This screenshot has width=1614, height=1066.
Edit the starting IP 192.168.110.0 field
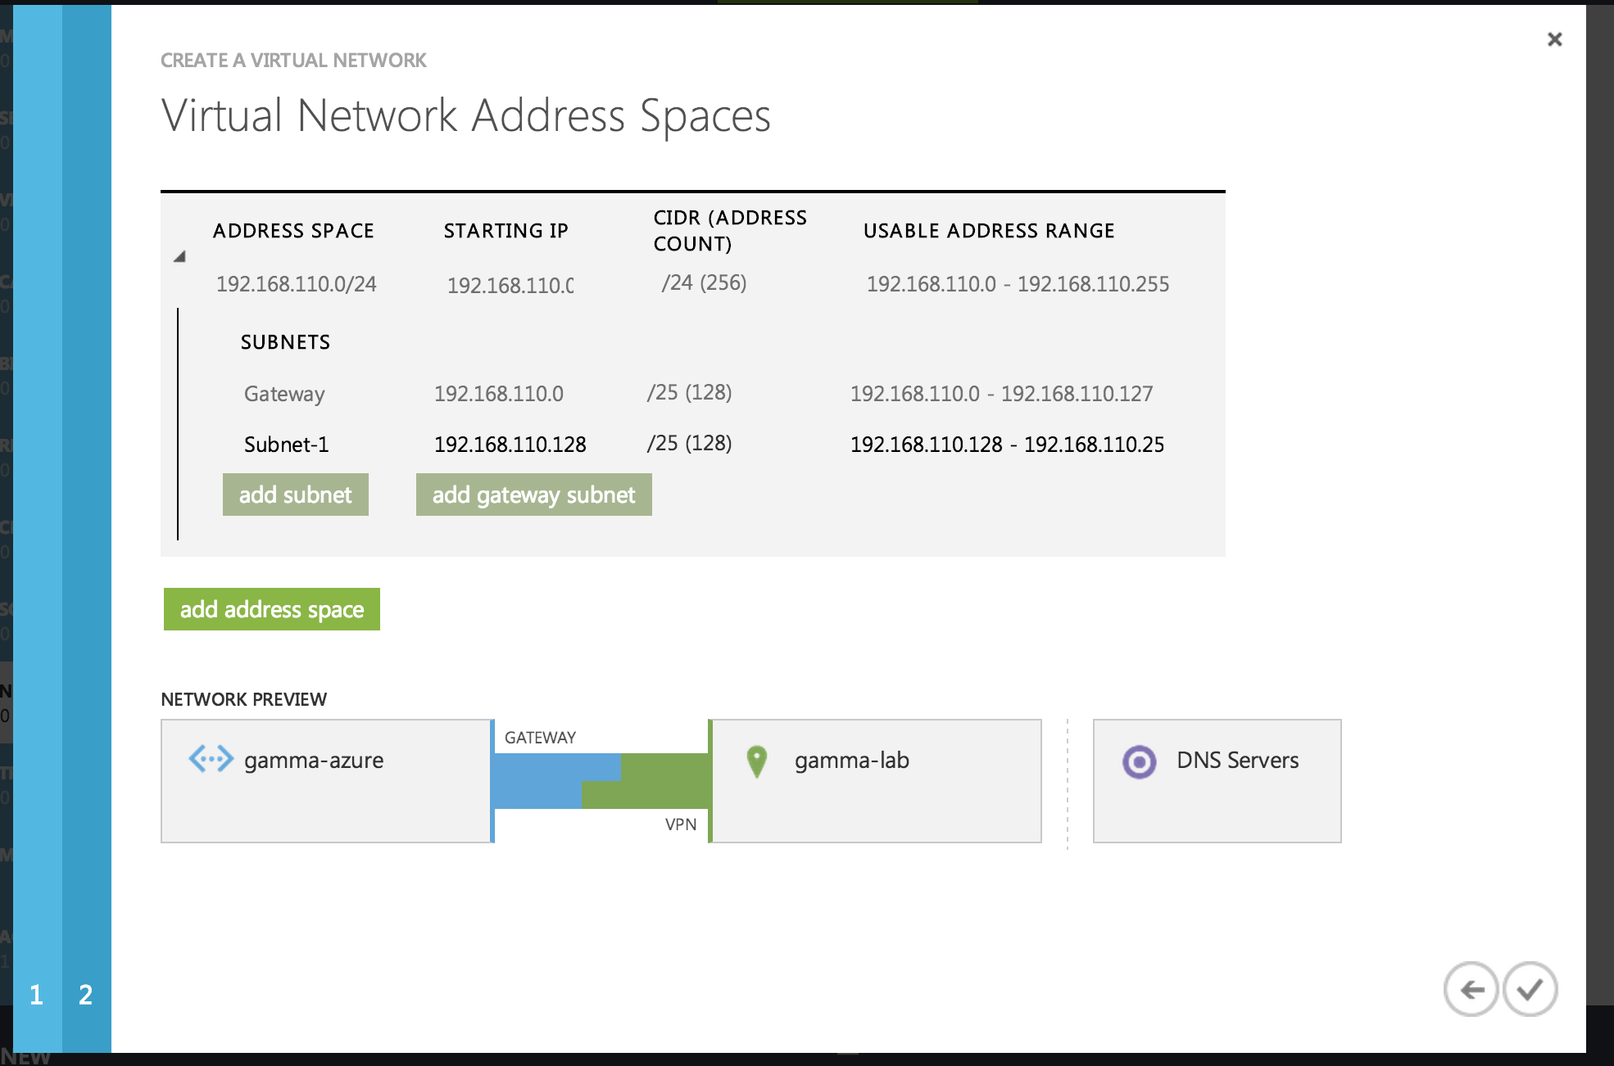(x=510, y=285)
